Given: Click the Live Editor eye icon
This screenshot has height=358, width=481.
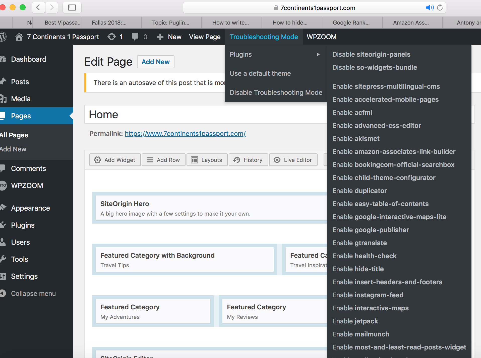Looking at the screenshot, I should [x=277, y=160].
